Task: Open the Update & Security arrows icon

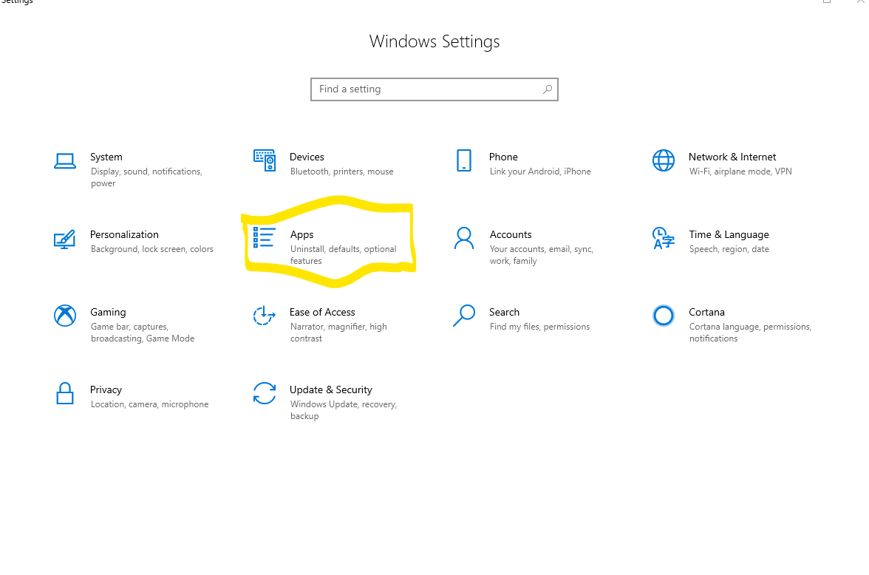Action: pyautogui.click(x=265, y=393)
